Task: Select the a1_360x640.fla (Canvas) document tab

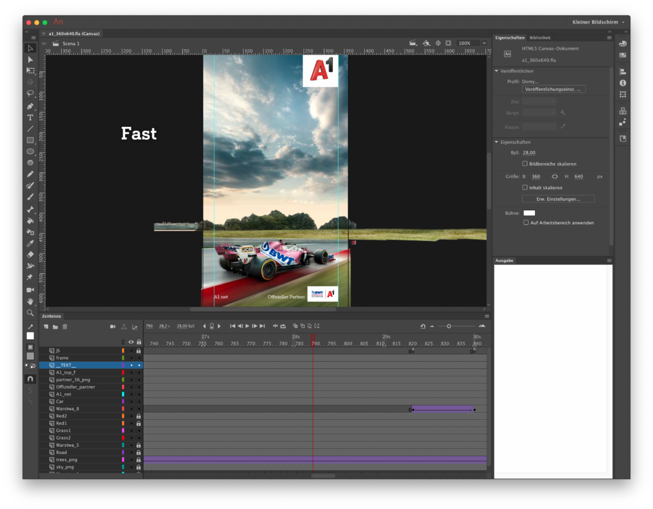Action: point(74,33)
